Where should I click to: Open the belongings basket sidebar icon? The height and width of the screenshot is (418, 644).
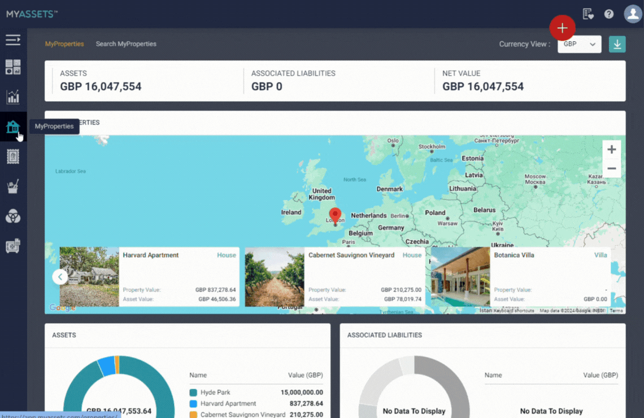pos(13,186)
